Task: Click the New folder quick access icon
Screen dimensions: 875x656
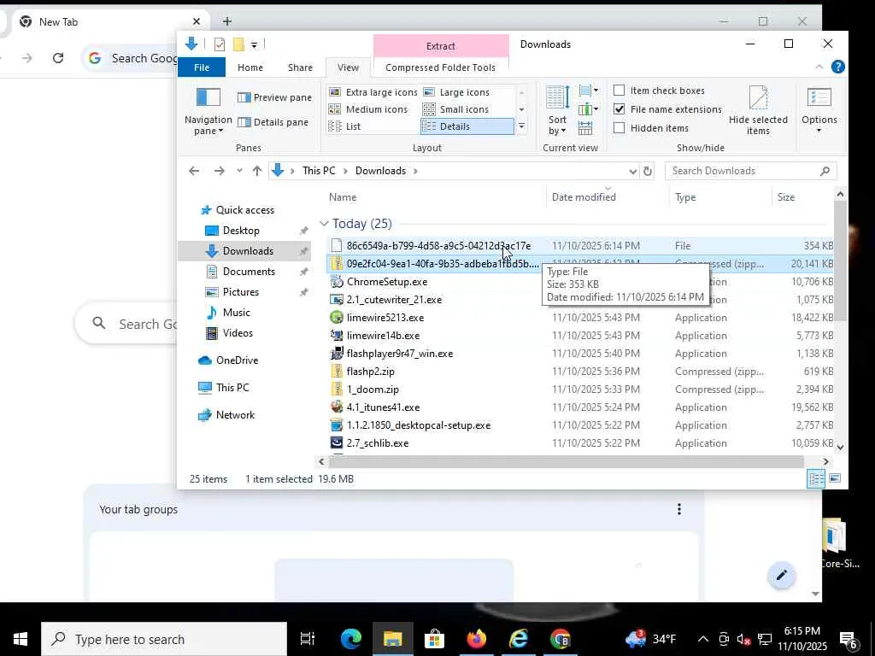Action: [239, 44]
